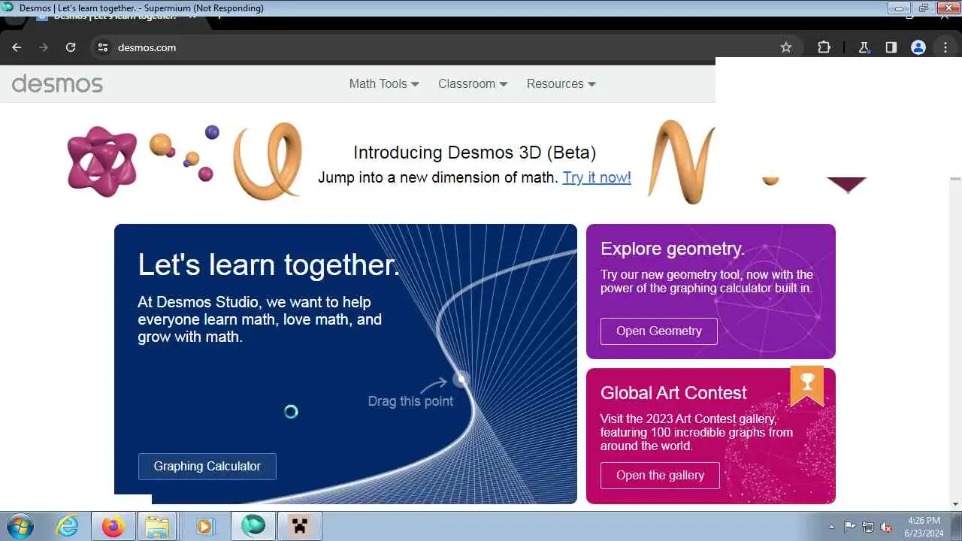Open the Chrome Labs flask icon
Screen dimensions: 962x541
pos(864,47)
